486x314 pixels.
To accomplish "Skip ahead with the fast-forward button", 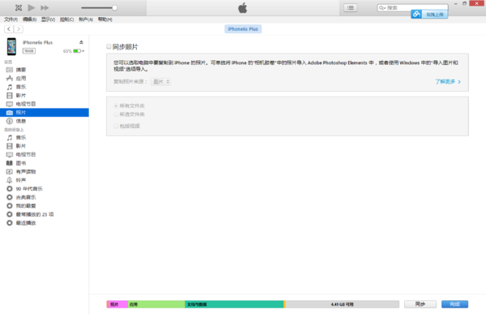I will tap(45, 8).
